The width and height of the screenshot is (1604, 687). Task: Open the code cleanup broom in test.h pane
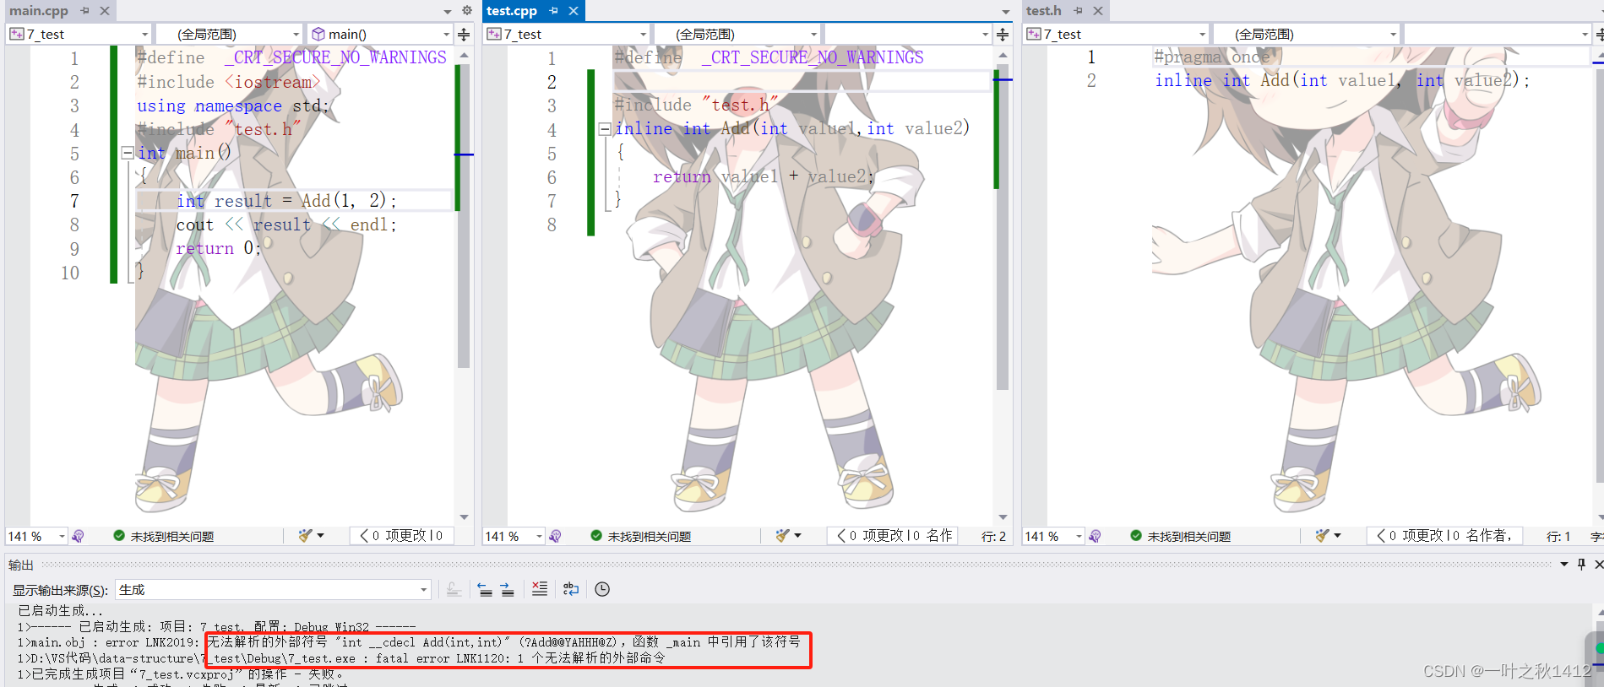pyautogui.click(x=1329, y=536)
